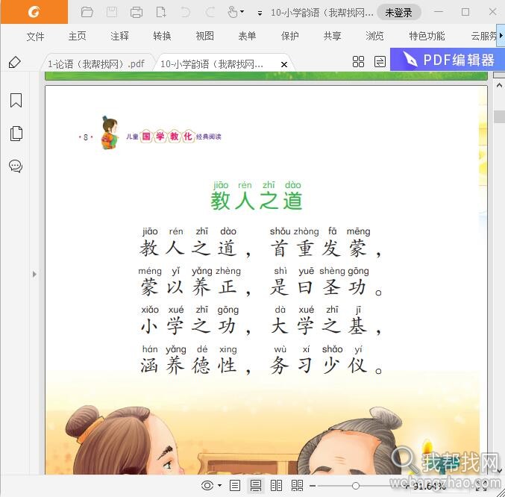Click the eraser icon beside the tabs
The width and height of the screenshot is (505, 497).
click(x=15, y=62)
